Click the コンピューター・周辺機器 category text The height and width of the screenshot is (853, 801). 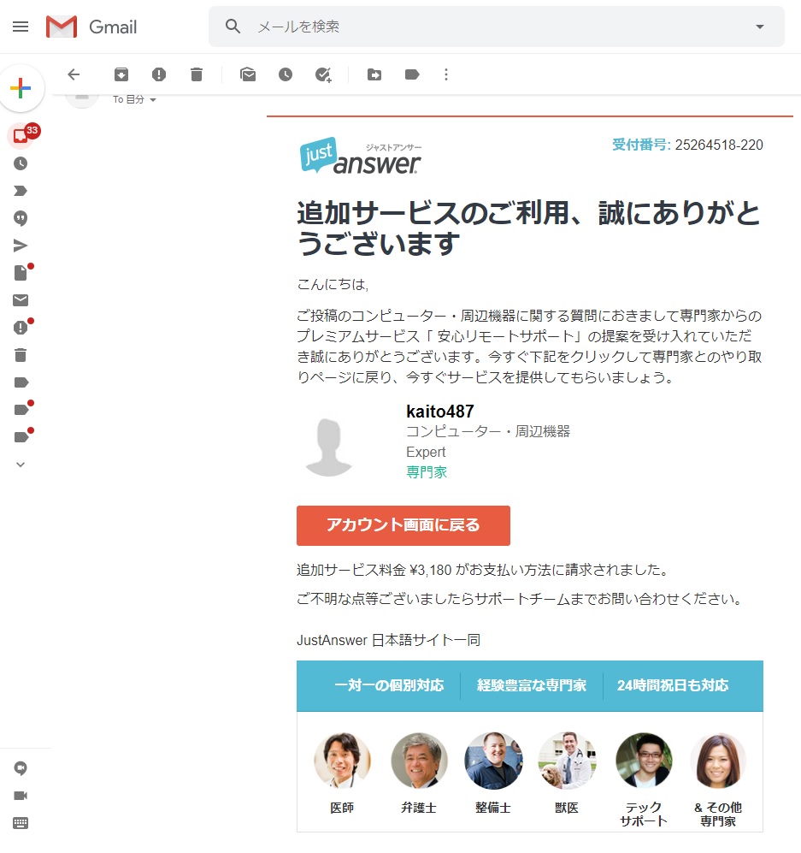click(x=488, y=431)
